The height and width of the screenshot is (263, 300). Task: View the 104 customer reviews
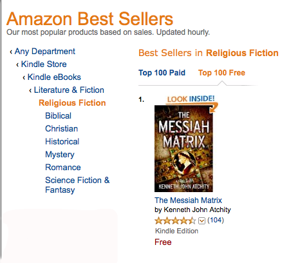(216, 220)
